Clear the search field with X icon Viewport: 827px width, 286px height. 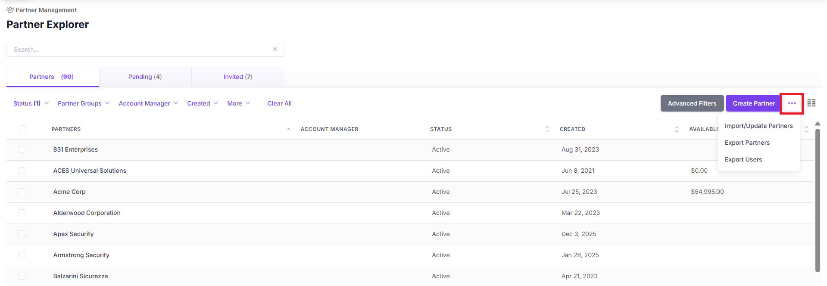coord(275,49)
